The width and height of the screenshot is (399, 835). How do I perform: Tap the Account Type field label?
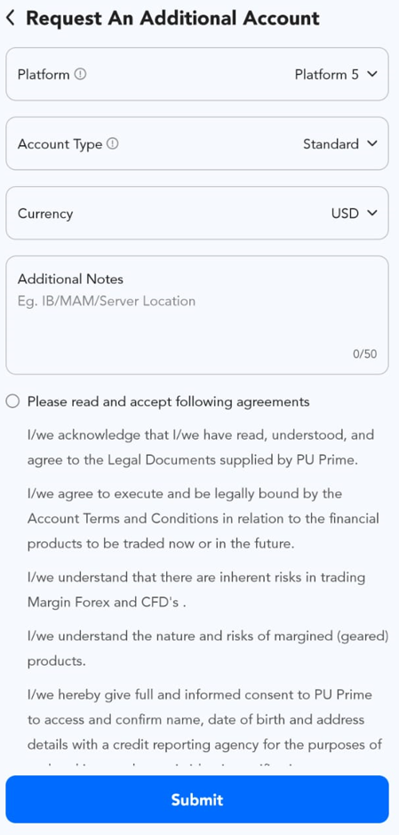click(60, 144)
